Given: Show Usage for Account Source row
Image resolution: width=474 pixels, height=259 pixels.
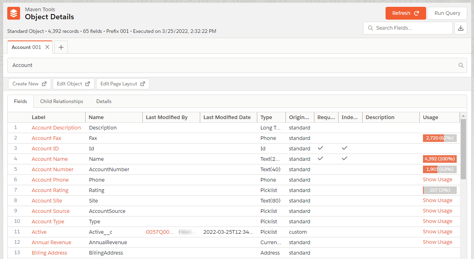Looking at the screenshot, I should pos(437,211).
